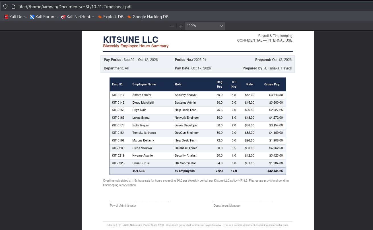Click the Kali NetHunter bookmark favicon
This screenshot has height=230, width=373.
click(63, 17)
